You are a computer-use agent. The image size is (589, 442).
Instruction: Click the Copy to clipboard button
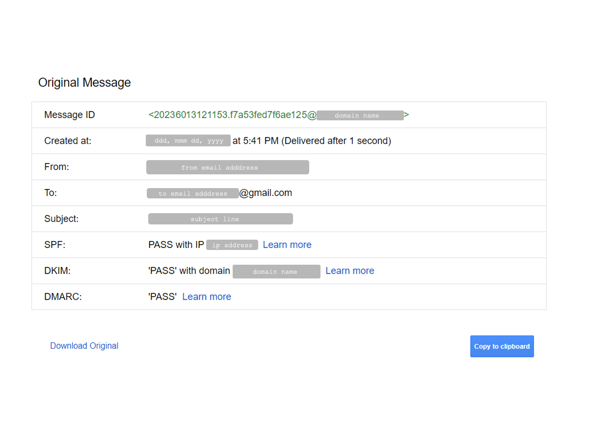point(502,346)
